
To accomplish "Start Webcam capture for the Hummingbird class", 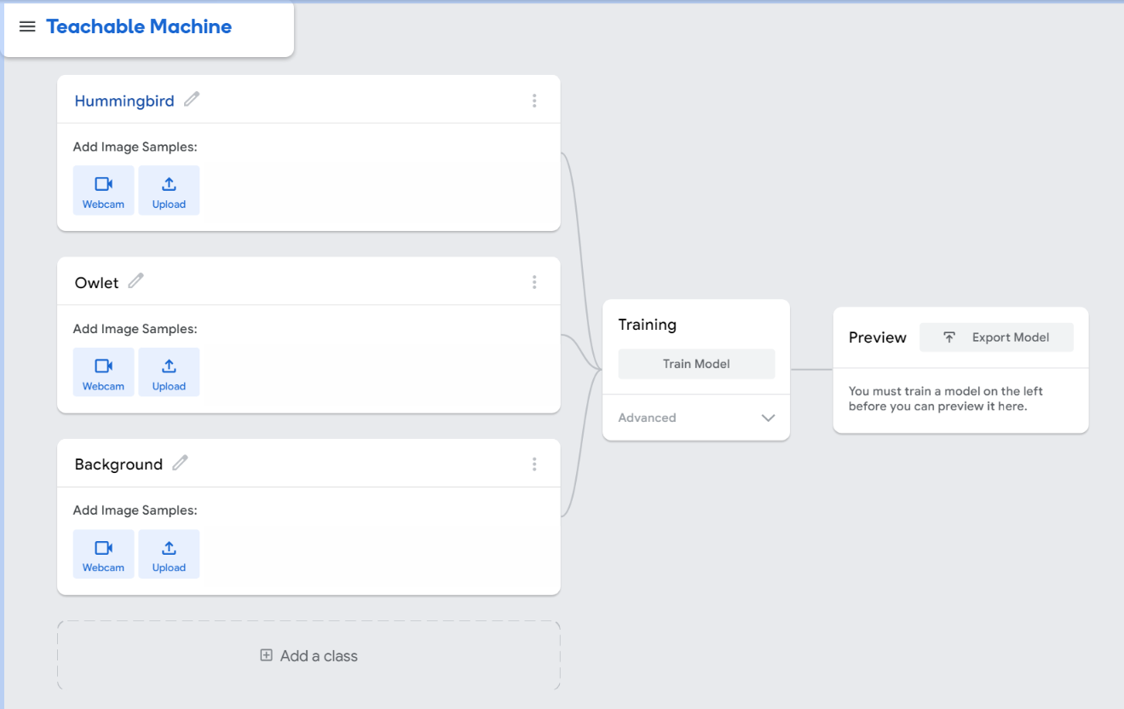I will (x=103, y=190).
